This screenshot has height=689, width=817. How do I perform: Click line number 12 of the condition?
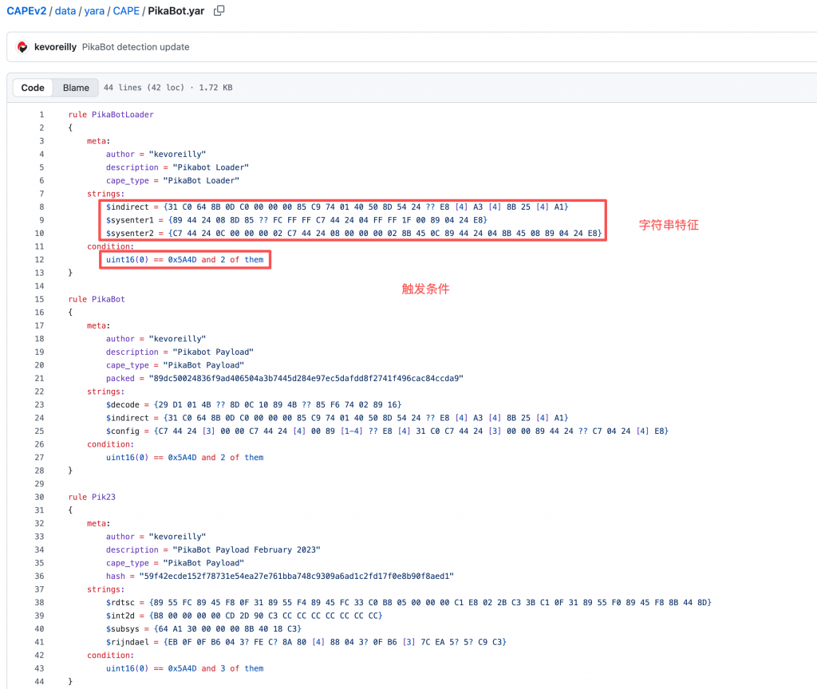[x=40, y=260]
